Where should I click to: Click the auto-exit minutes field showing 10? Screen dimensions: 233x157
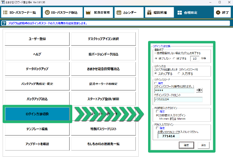click(195, 59)
